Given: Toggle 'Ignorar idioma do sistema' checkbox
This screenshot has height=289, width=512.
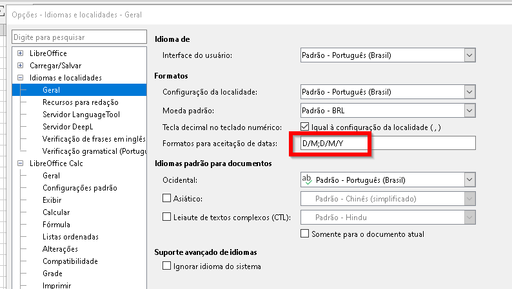Looking at the screenshot, I should tap(167, 266).
